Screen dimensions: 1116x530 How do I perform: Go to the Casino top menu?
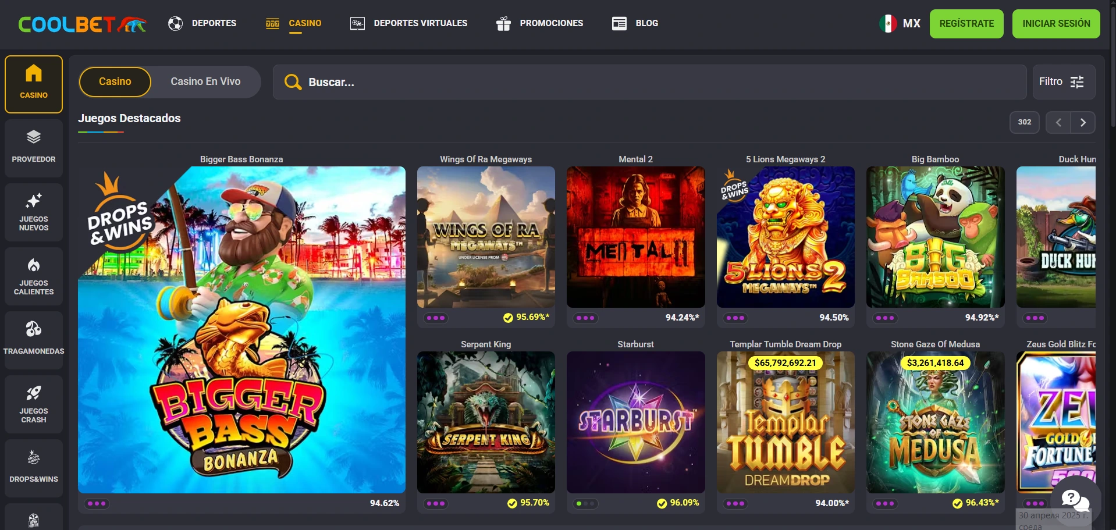(x=293, y=23)
